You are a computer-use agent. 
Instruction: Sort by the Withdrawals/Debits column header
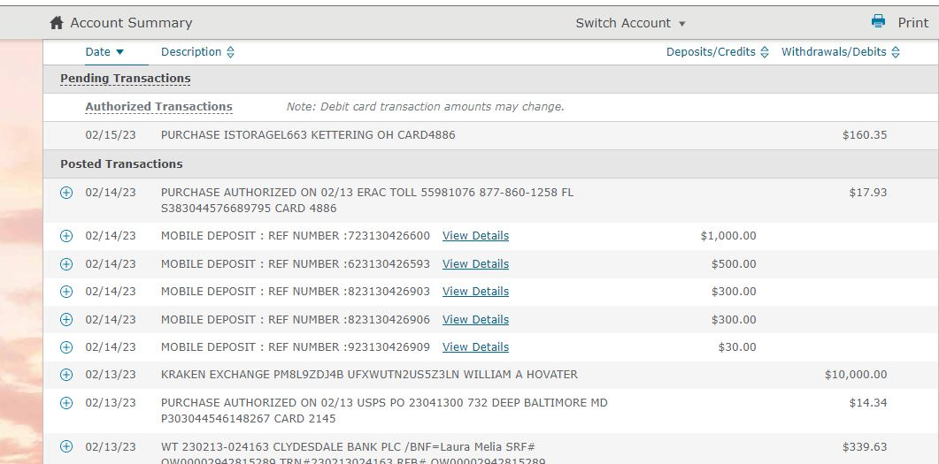pos(834,52)
